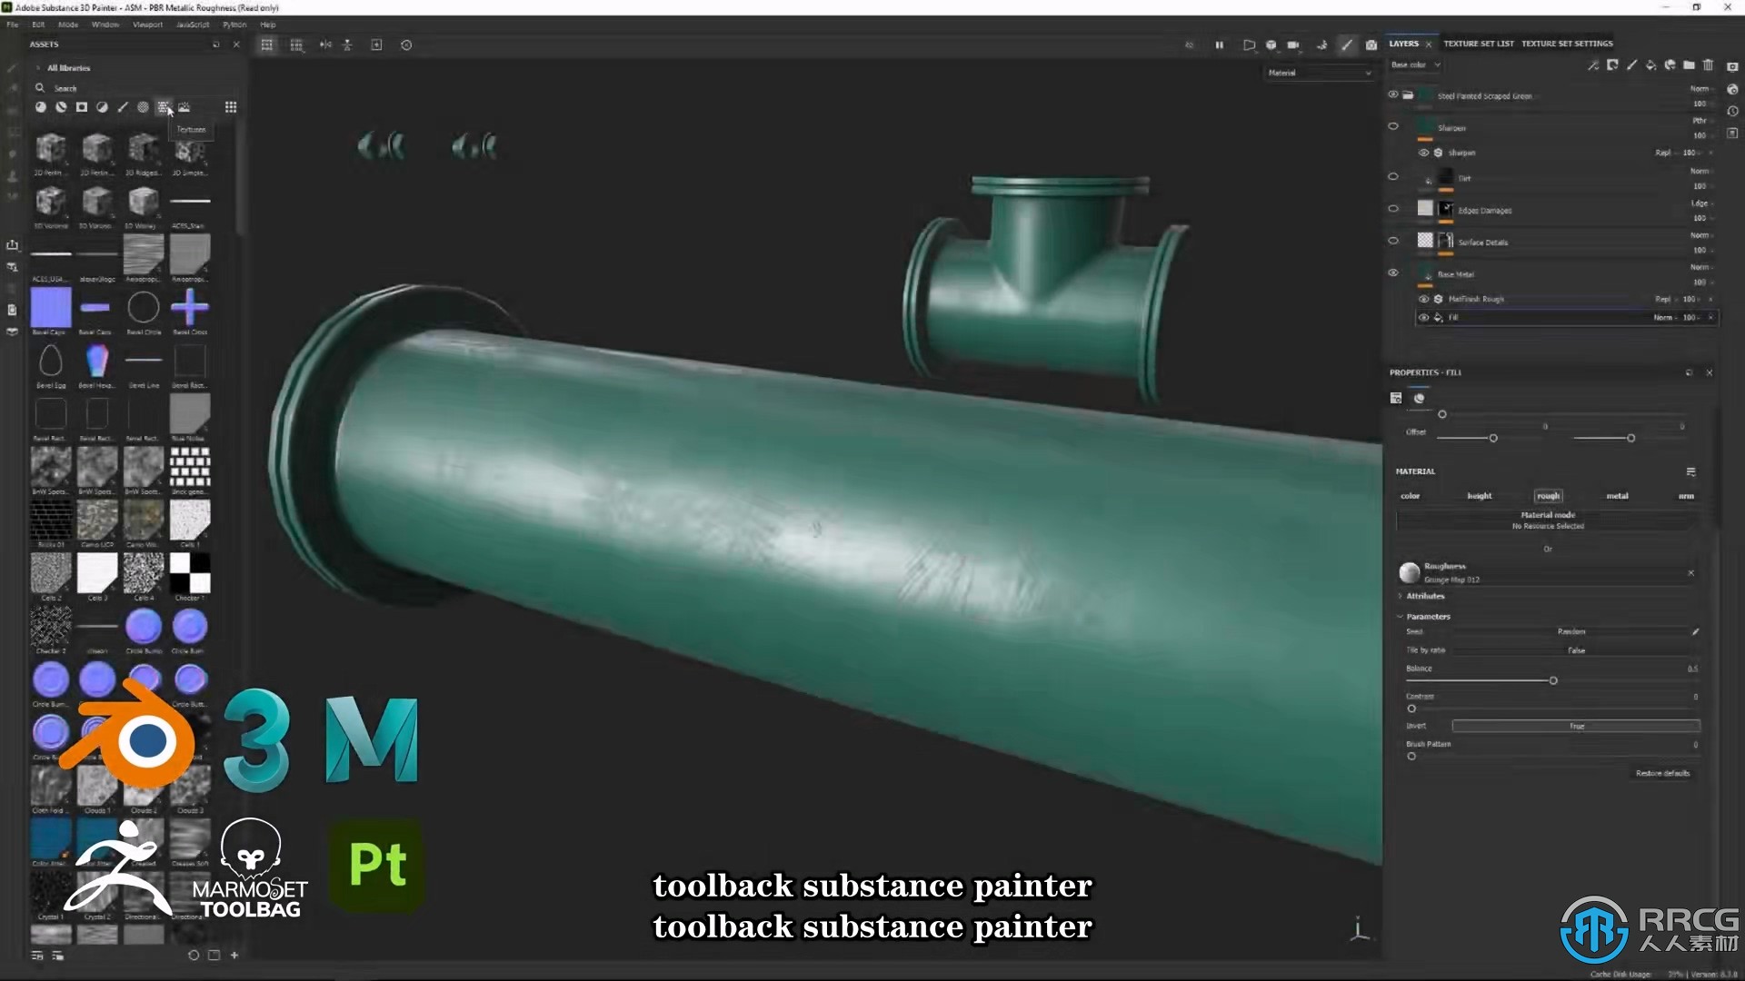Click the Contrast slider handle
Image resolution: width=1745 pixels, height=981 pixels.
(1411, 708)
